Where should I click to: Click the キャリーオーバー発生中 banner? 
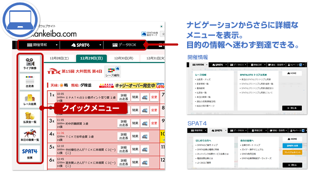(x=132, y=85)
